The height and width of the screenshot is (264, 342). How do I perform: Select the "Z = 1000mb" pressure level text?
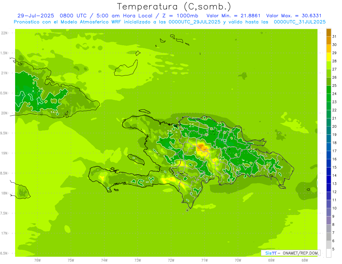(x=180, y=16)
